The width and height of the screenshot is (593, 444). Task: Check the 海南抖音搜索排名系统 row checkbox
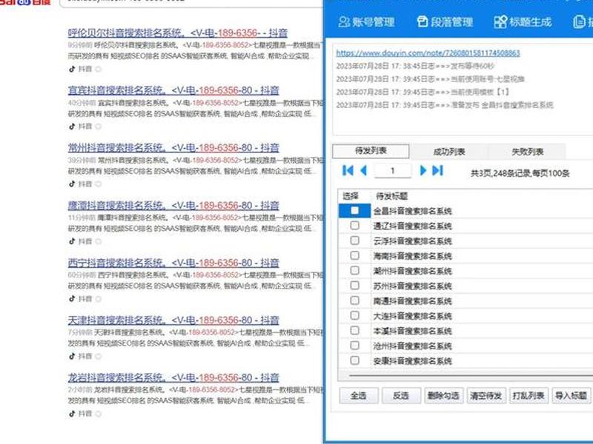tap(355, 255)
